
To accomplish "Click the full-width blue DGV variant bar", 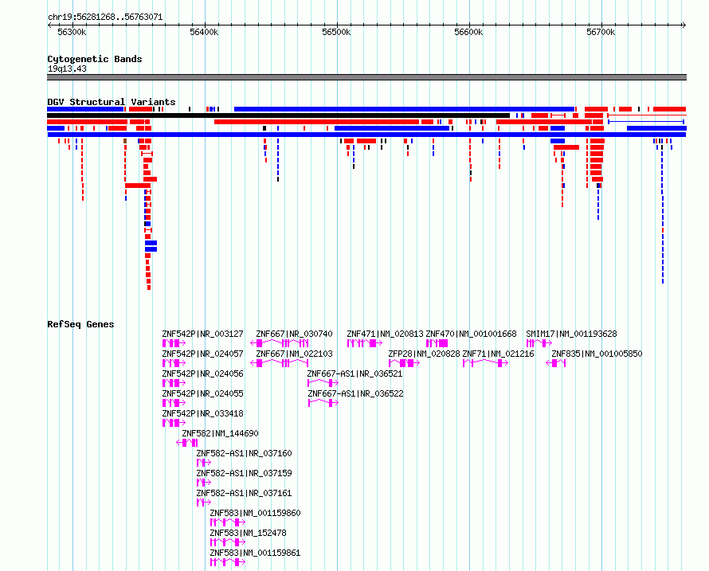I will (366, 135).
